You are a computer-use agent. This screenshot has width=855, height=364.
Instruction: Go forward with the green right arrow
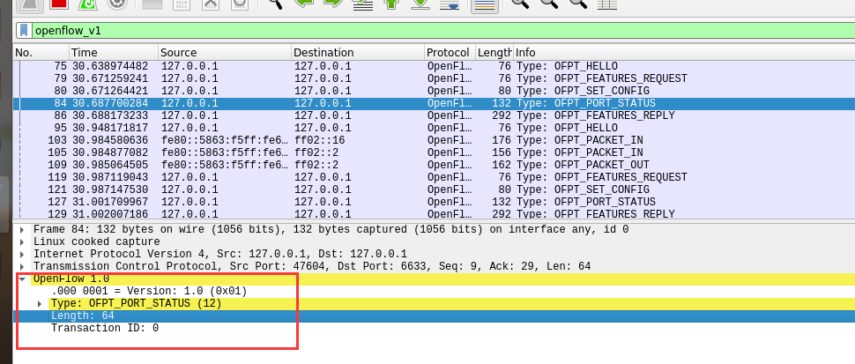coord(333,4)
